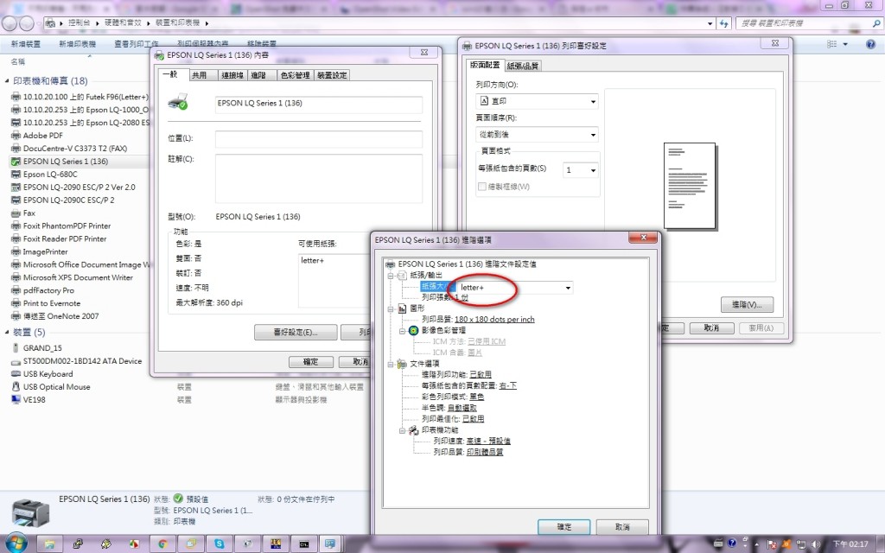Open the file explorer taskbar icon

49,544
